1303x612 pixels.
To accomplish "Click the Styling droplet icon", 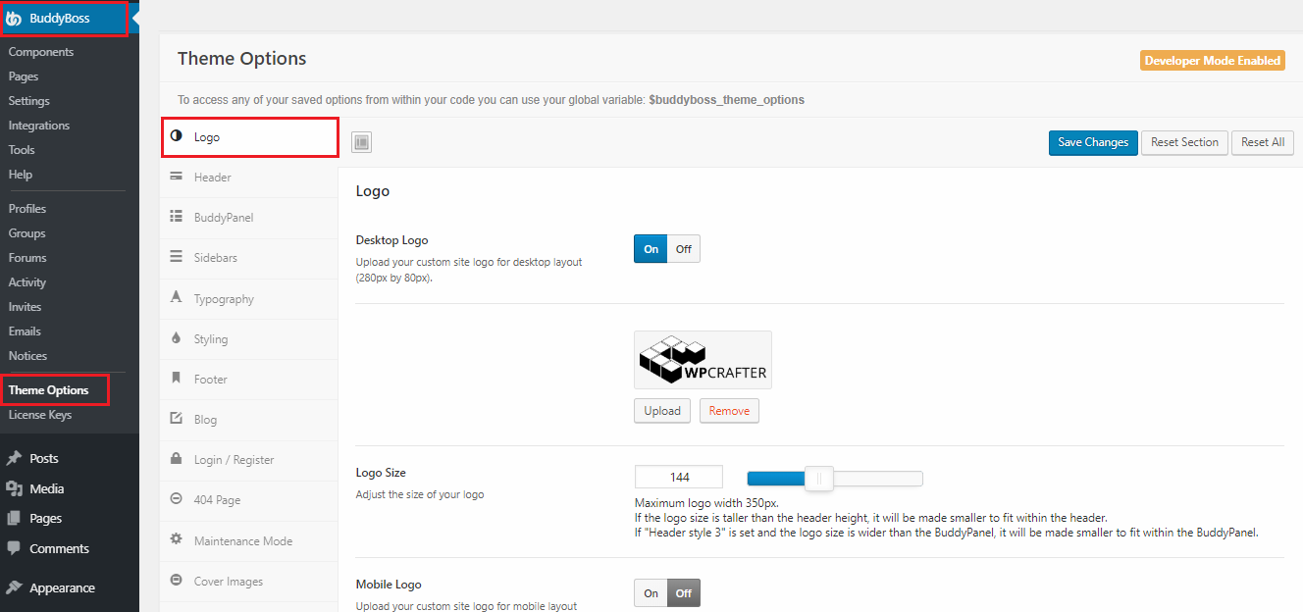I will 176,337.
